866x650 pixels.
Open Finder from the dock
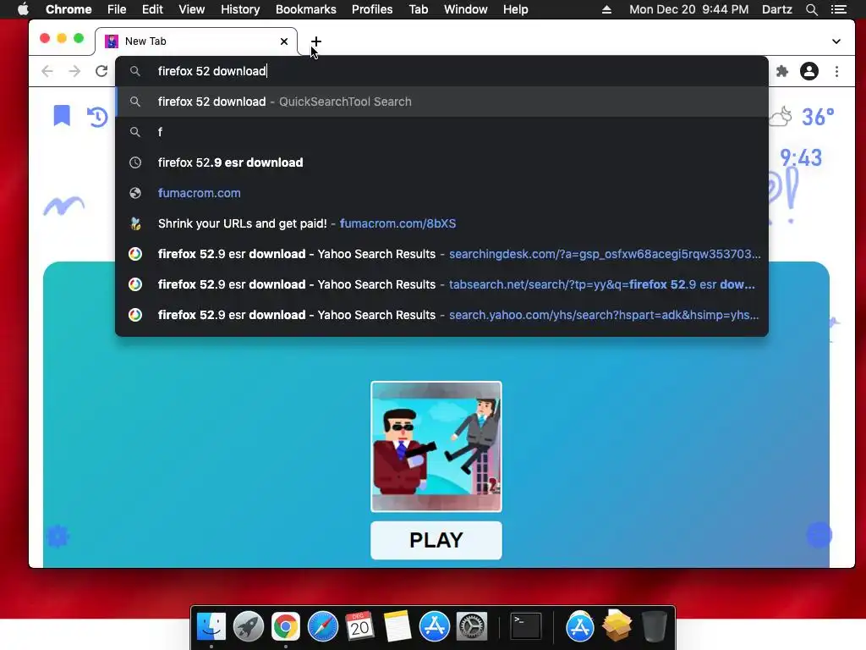click(211, 627)
